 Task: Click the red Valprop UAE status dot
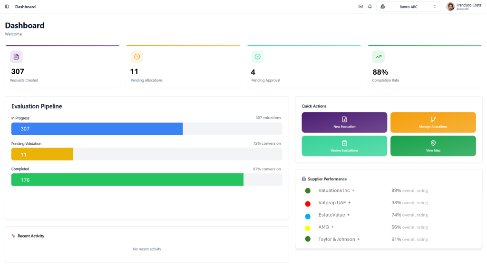click(x=308, y=204)
